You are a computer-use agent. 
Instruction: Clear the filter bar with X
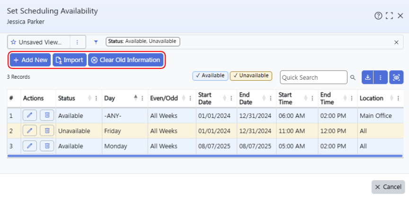click(396, 42)
